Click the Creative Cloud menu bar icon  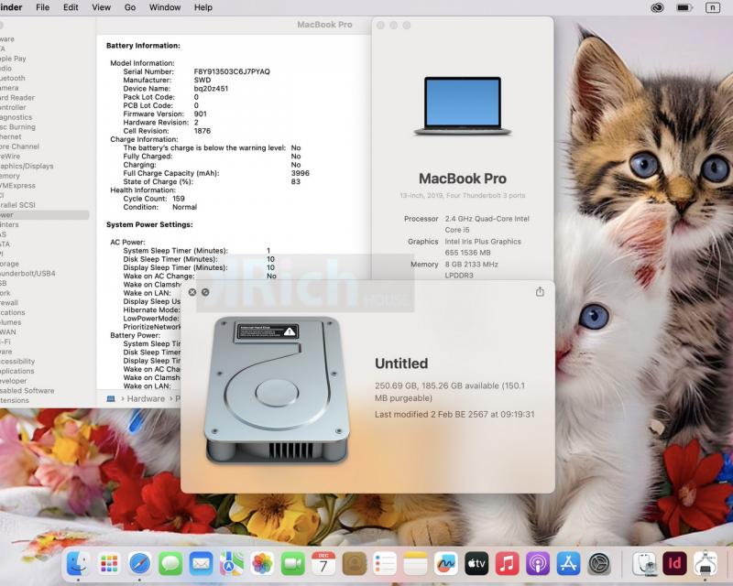click(657, 7)
